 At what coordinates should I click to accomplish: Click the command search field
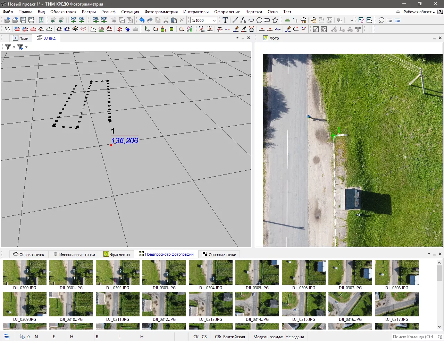[x=417, y=336]
